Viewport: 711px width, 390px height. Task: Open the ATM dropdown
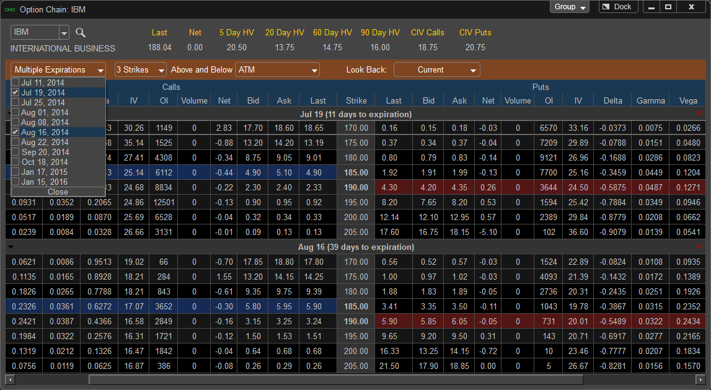coord(277,70)
